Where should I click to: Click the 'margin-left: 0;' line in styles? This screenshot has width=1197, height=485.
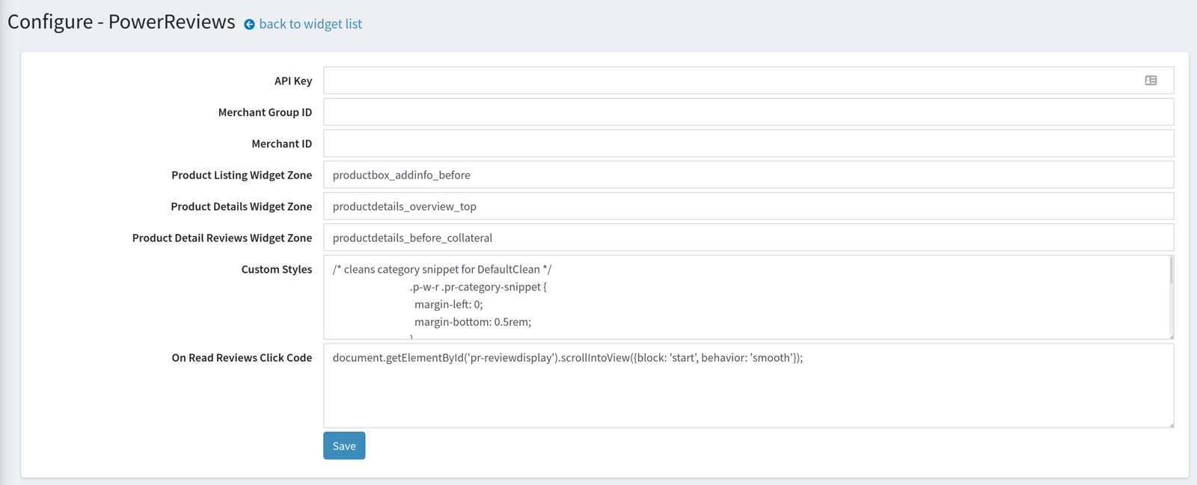449,304
